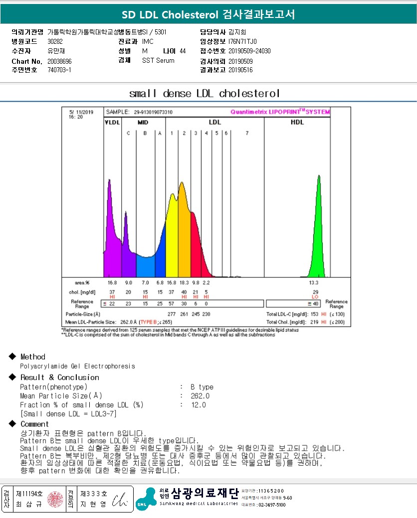Click the diamond bullet beside Method
This screenshot has width=417, height=518.
(12, 356)
